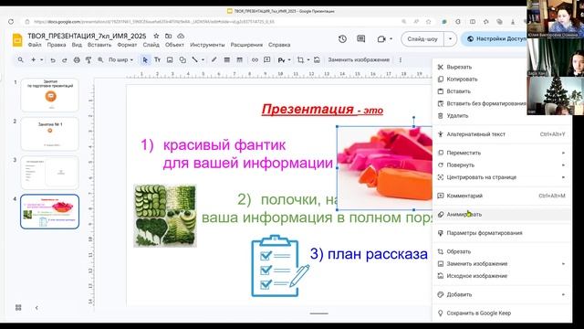Open the 'Справка' menu
The image size is (584, 329).
coord(279,45)
